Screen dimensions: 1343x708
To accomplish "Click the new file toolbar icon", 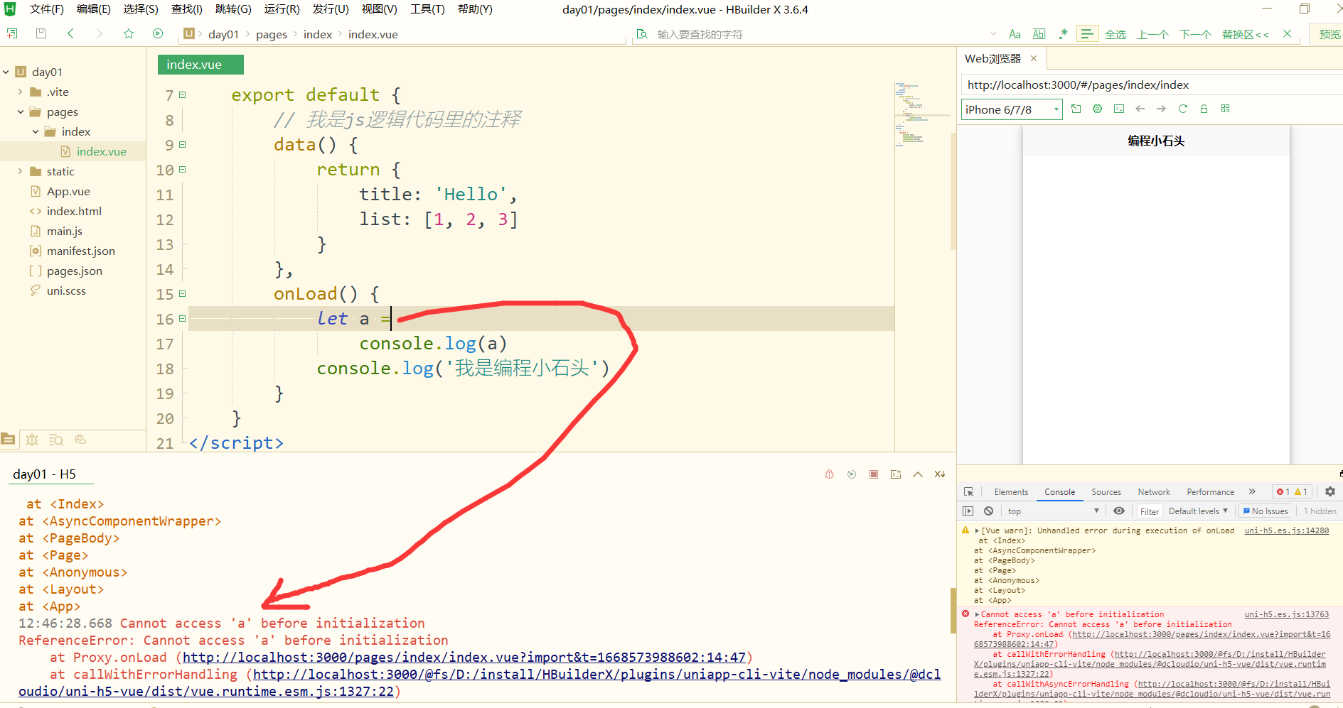I will [12, 33].
